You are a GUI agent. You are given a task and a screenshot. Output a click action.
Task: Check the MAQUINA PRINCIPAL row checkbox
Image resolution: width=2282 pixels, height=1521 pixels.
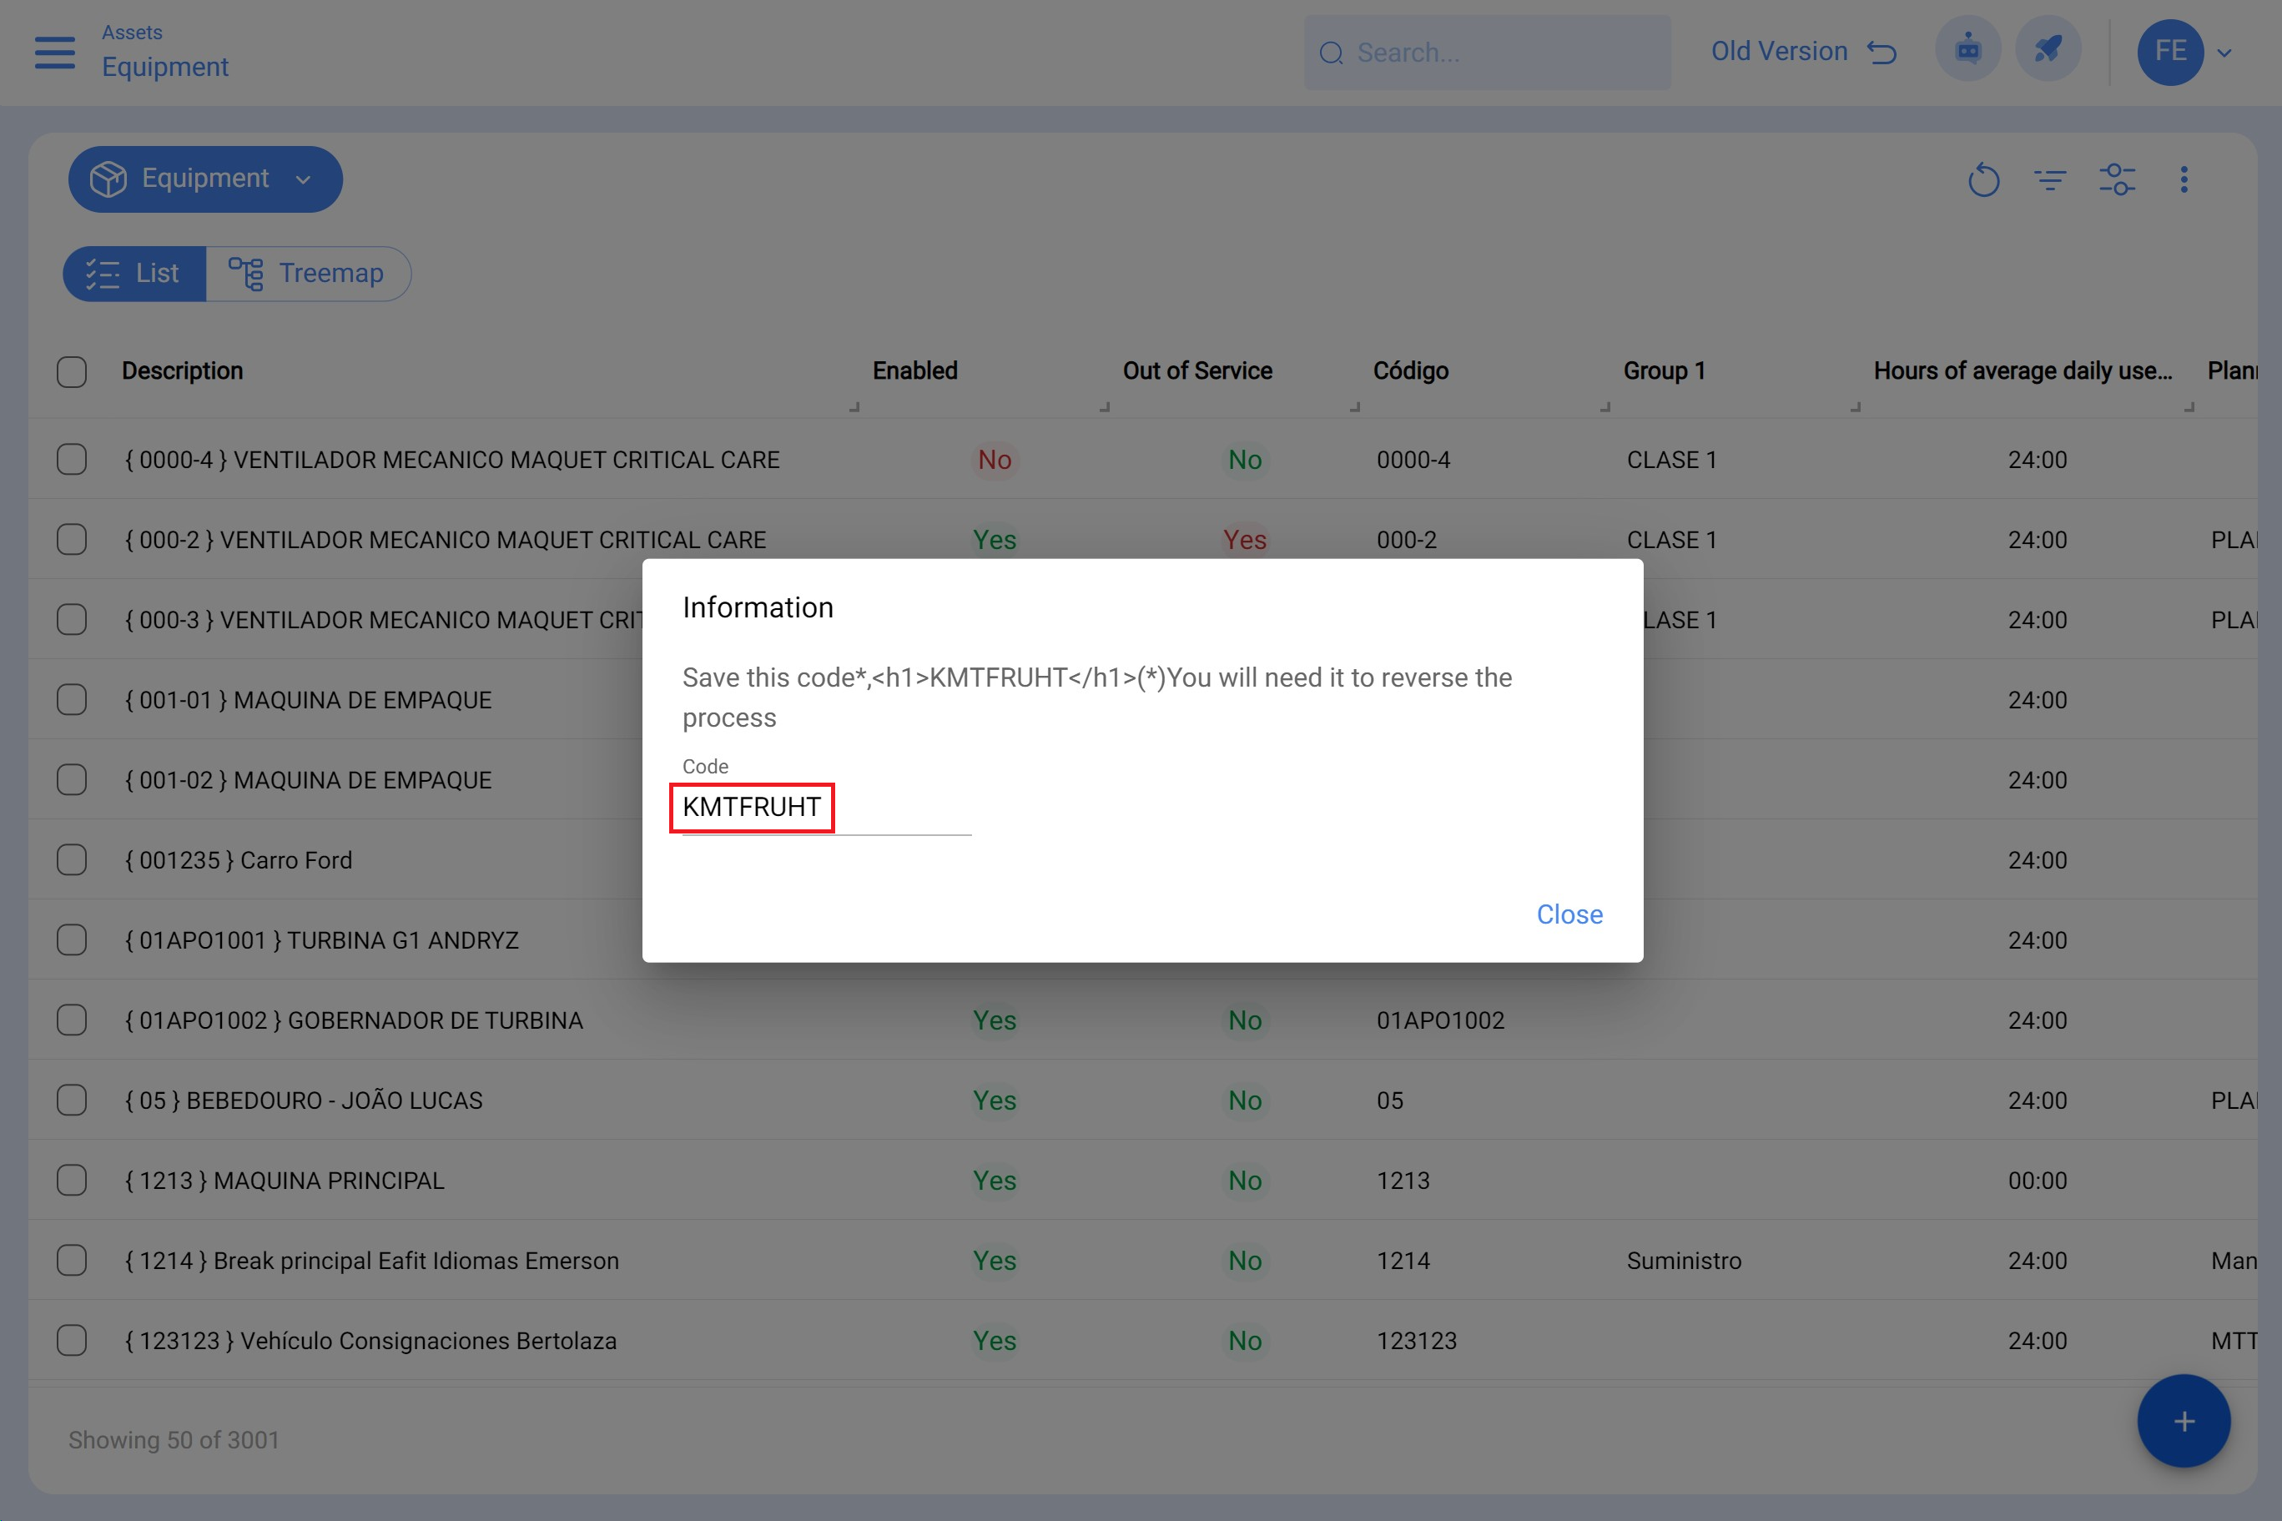coord(72,1181)
